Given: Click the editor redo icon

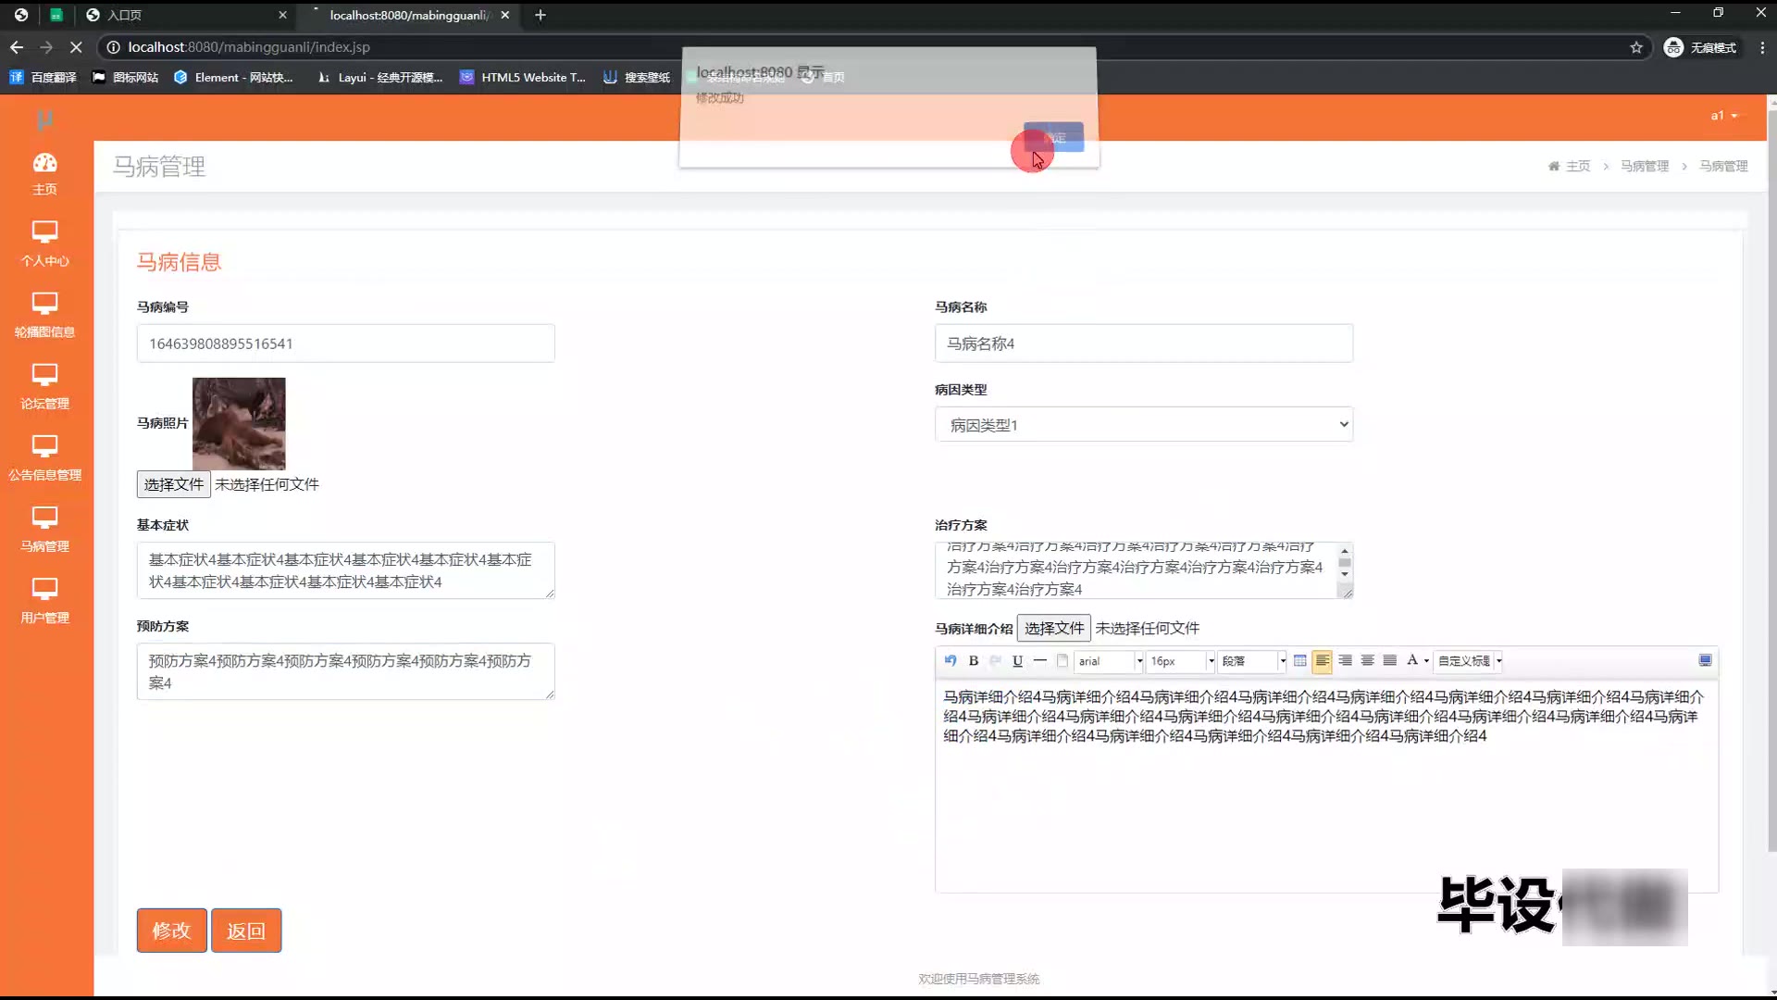Looking at the screenshot, I should (x=995, y=660).
